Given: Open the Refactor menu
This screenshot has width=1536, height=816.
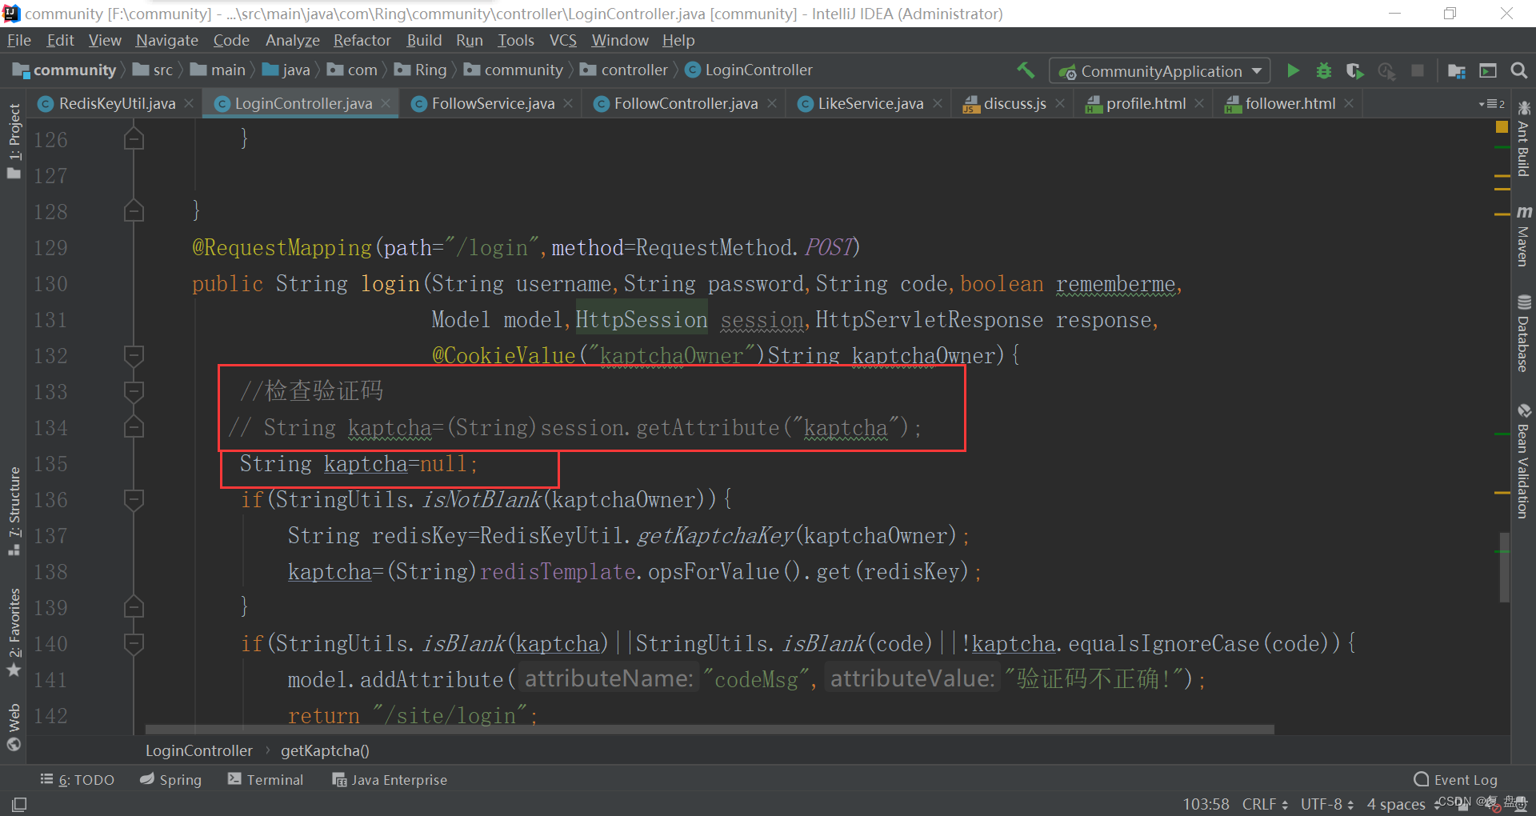Looking at the screenshot, I should (x=362, y=40).
